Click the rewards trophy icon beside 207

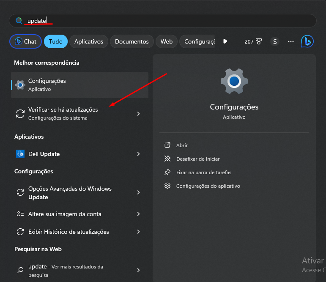click(x=259, y=41)
